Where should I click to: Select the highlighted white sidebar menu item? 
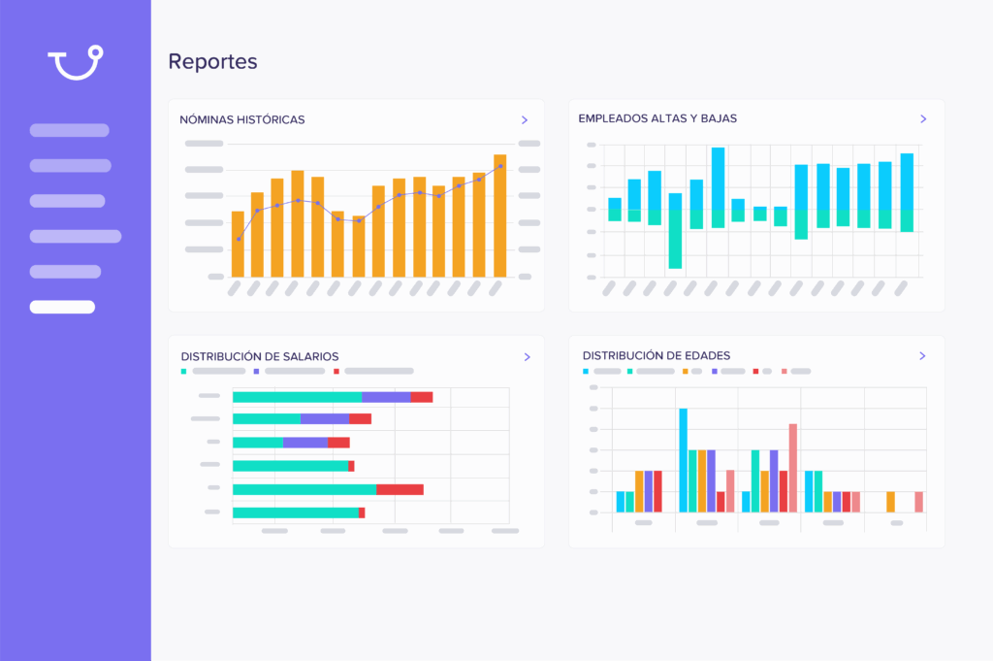pos(62,307)
